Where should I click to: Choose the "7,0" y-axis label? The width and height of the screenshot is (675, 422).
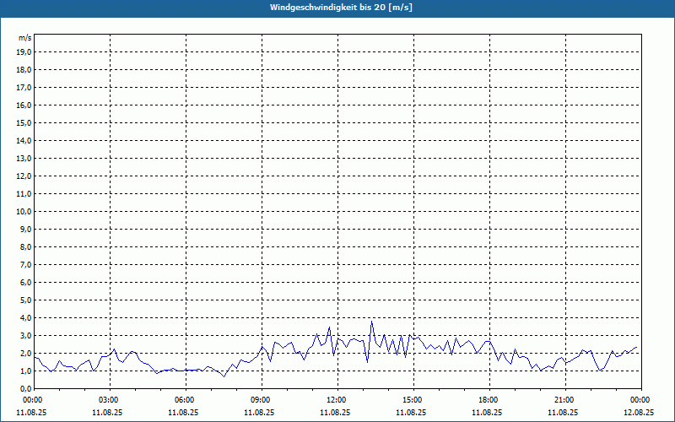[x=26, y=265]
